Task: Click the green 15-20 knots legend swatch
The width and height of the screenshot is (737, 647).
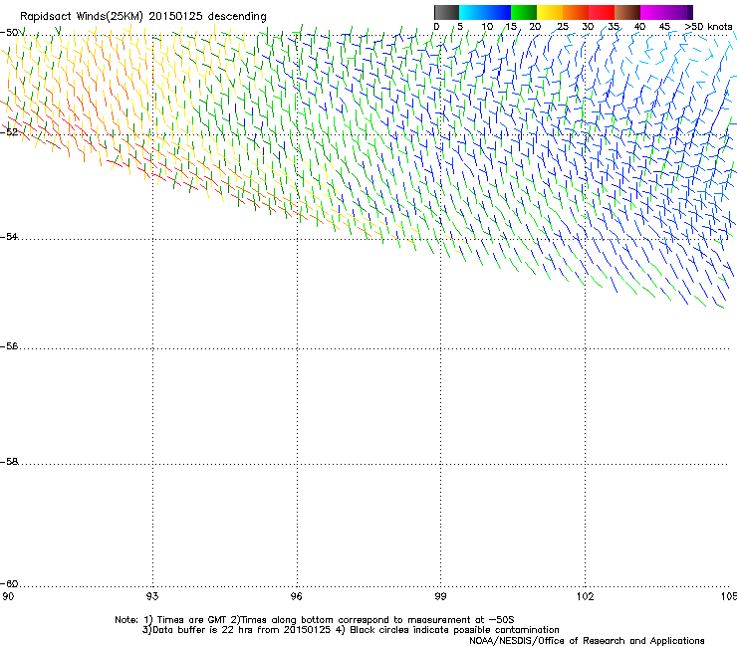Action: point(524,12)
